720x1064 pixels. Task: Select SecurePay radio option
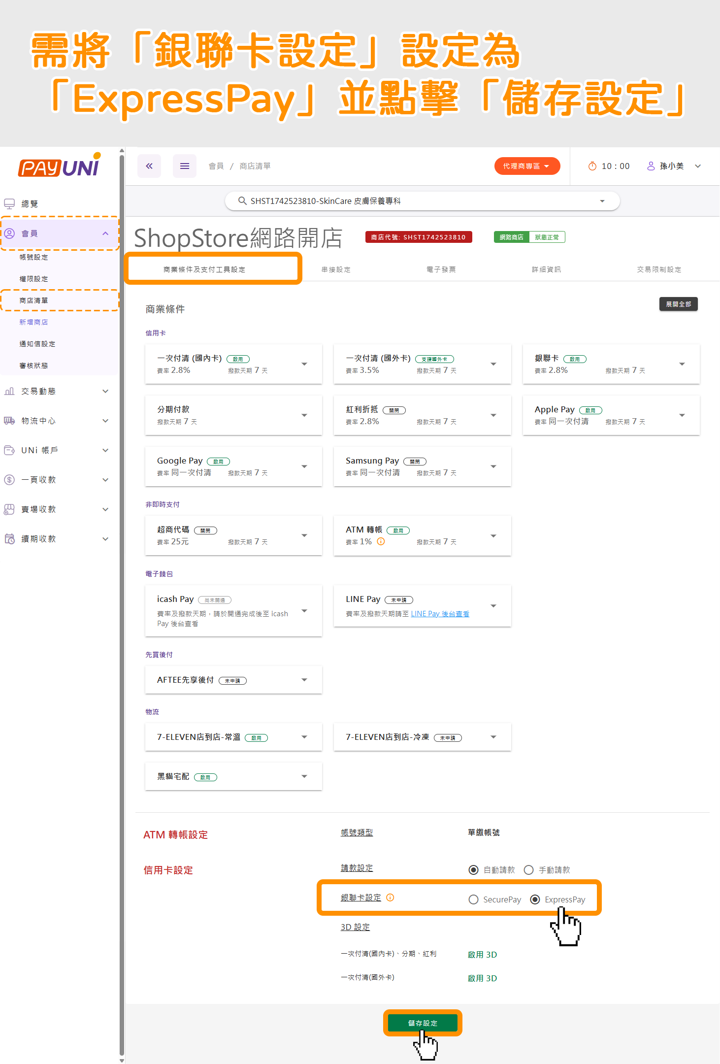(x=473, y=899)
